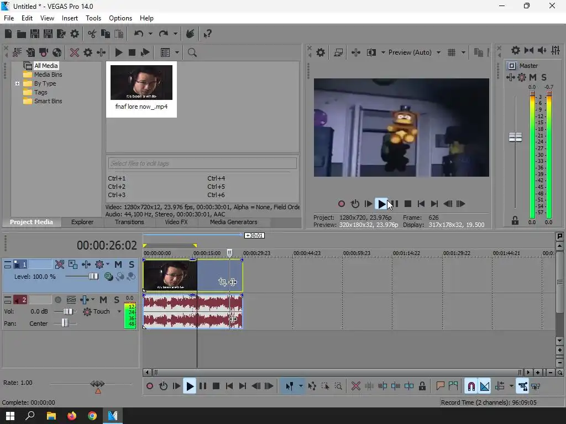Open the File menu

[x=9, y=18]
